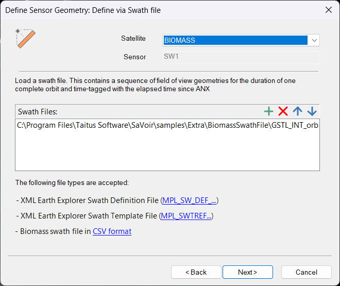Open the MPL_SWTREF... template file link

point(186,216)
